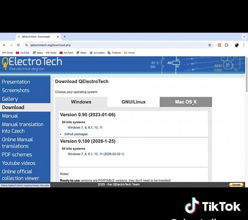The image size is (248, 220).
Task: Select the Mac OS X tab
Action: 186,102
